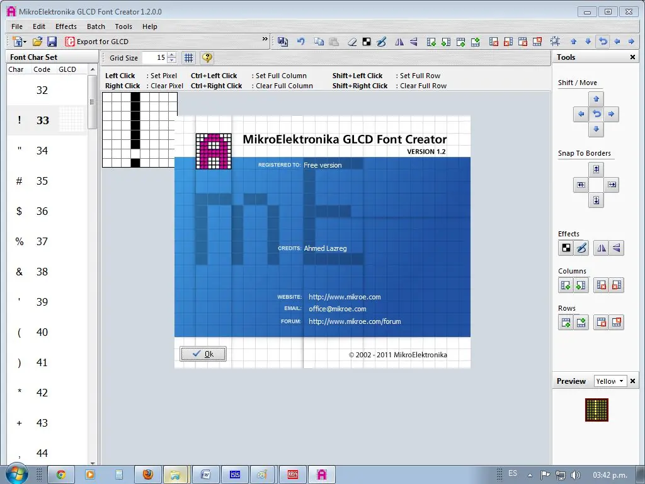
Task: Open the Help menu
Action: 150,26
